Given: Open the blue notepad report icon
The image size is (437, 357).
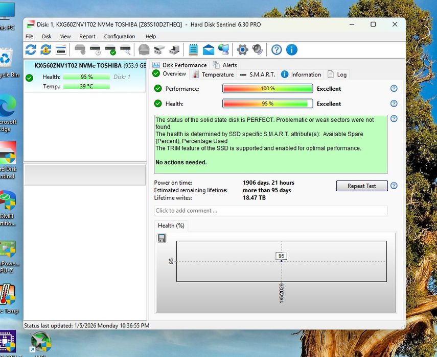Looking at the screenshot, I should click(193, 50).
